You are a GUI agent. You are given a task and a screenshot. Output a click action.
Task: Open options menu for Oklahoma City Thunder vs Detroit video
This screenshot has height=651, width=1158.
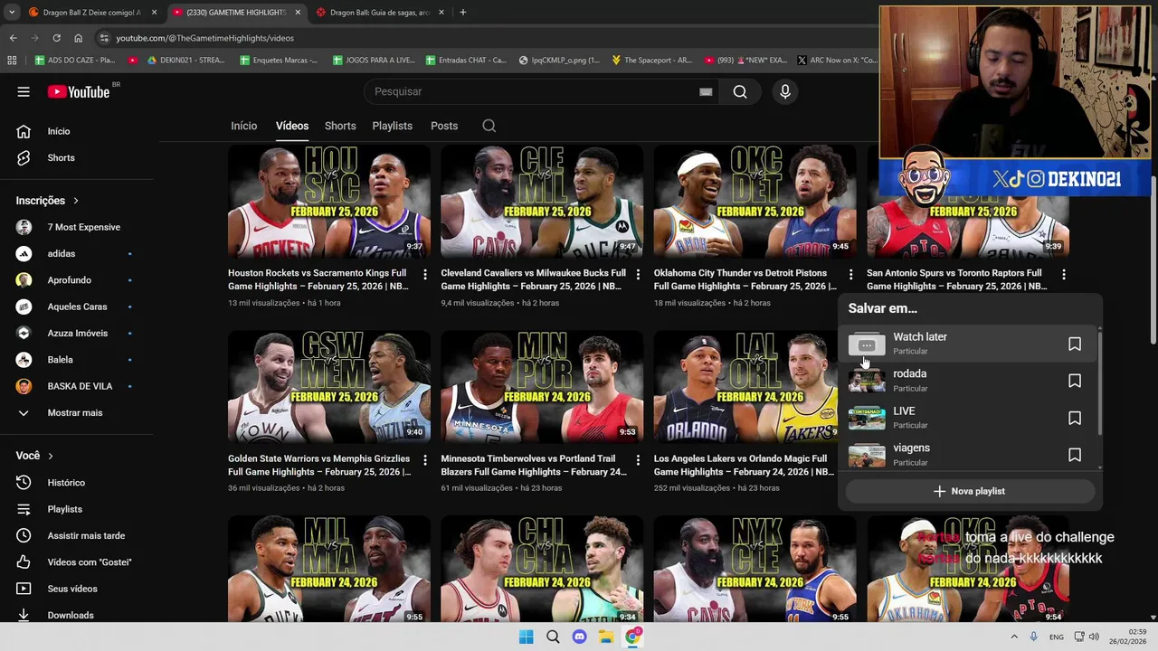tap(850, 274)
